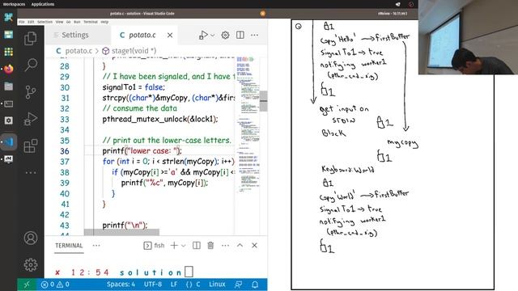Open the Run menu
The height and width of the screenshot is (291, 518).
[77, 22]
